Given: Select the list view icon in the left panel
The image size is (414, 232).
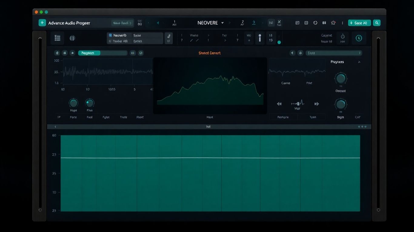Looking at the screenshot, I should coord(57,38).
